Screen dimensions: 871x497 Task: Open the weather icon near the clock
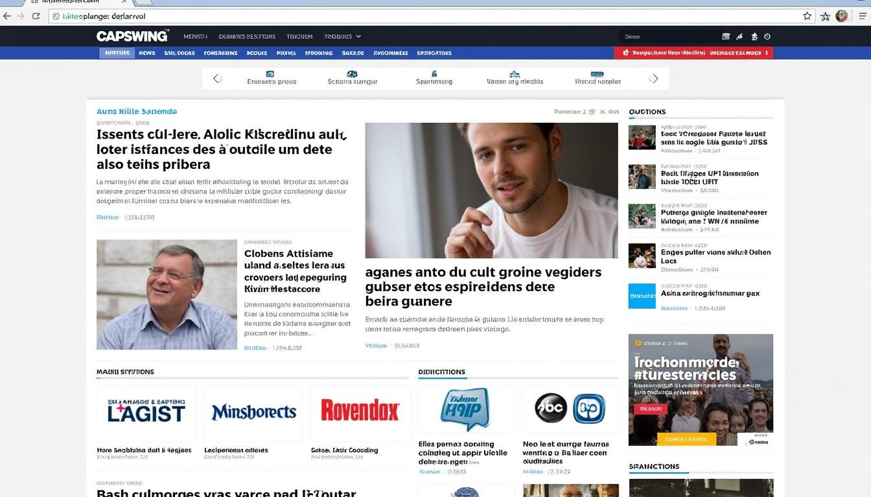pos(754,36)
